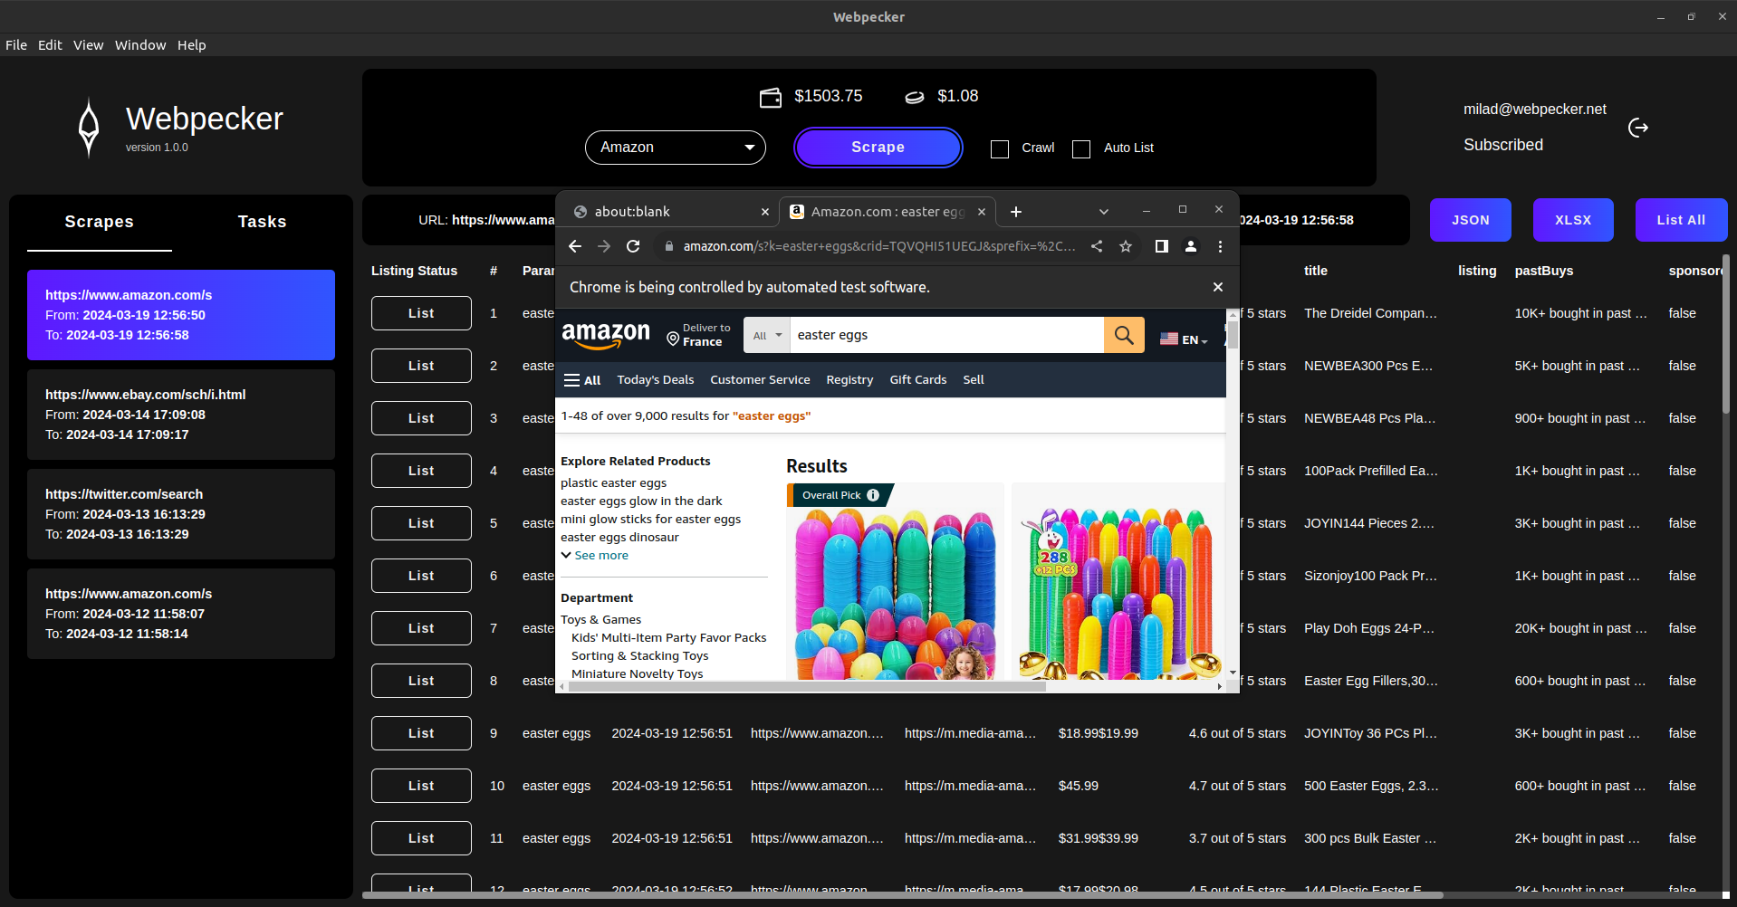Click the Amazon search magnifier button
The image size is (1737, 907).
[1124, 335]
